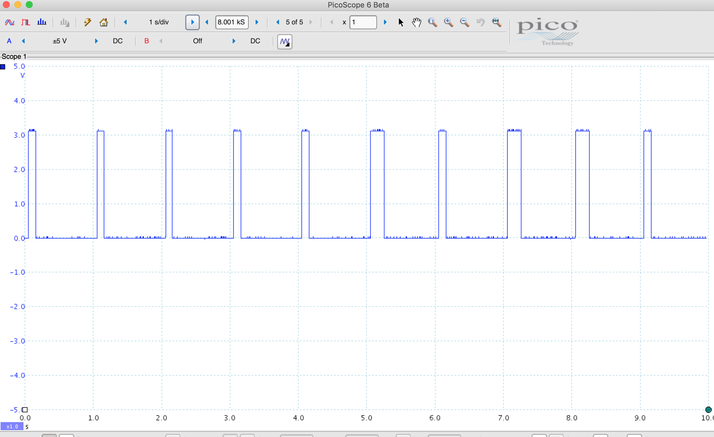
Task: Click the white trigger marker square
Action: 25,410
